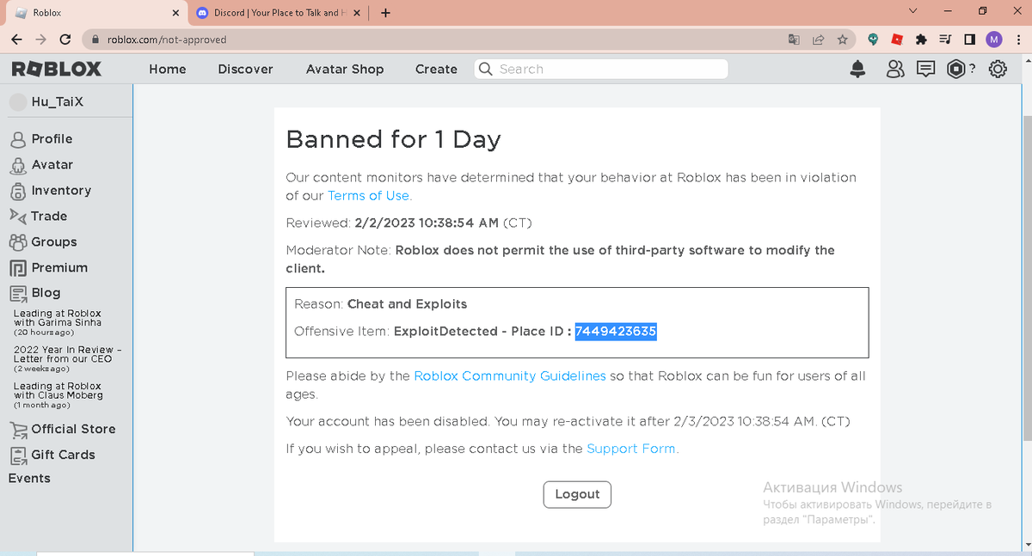Open the teal eye extension icon
This screenshot has width=1032, height=556.
873,39
